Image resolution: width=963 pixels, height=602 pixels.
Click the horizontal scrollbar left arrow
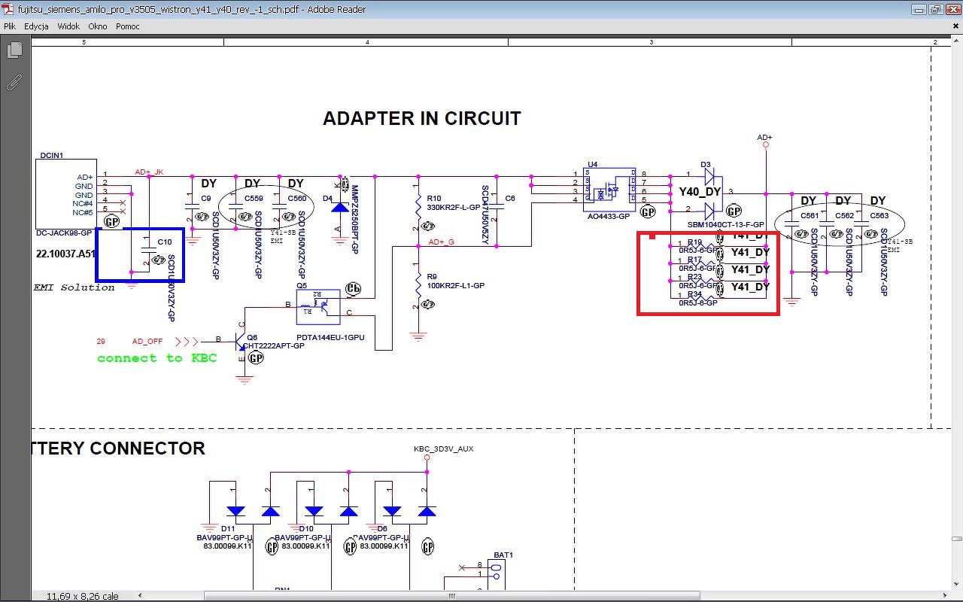[x=140, y=596]
